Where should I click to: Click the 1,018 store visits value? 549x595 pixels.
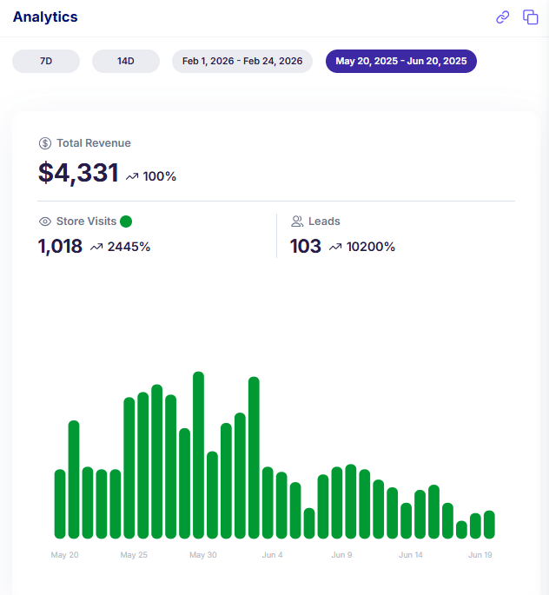(60, 247)
